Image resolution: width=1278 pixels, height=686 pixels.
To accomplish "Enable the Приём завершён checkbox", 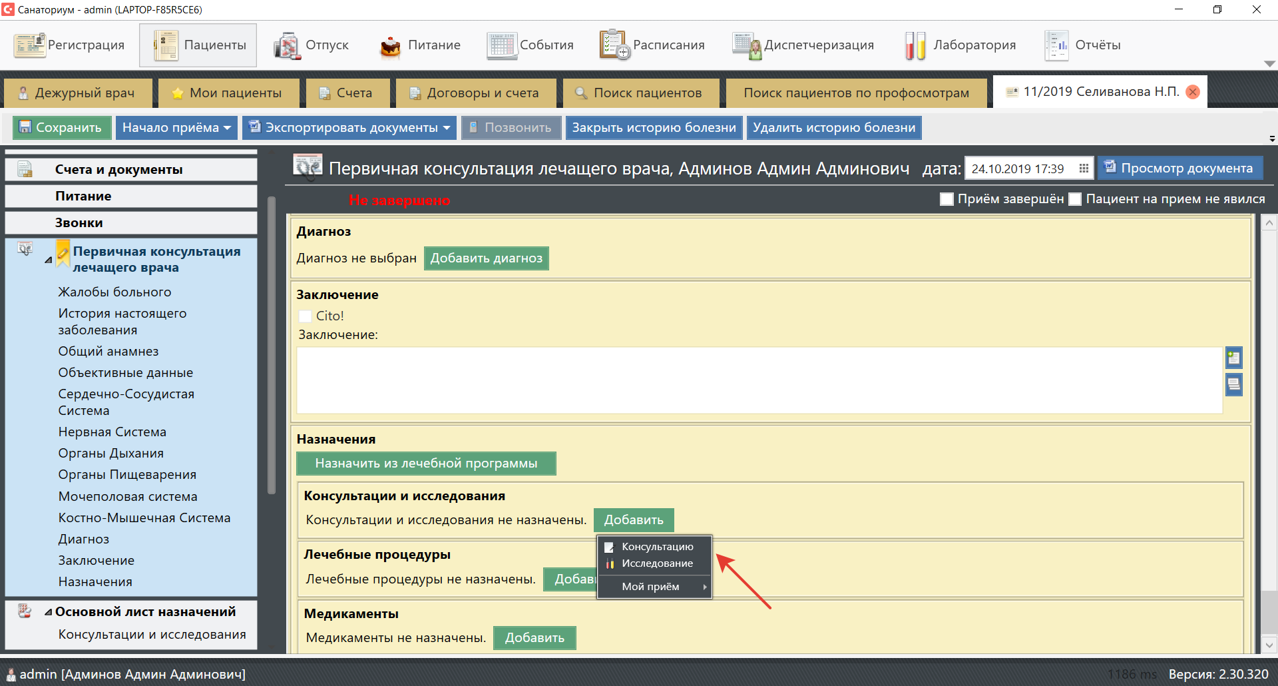I will pos(947,199).
